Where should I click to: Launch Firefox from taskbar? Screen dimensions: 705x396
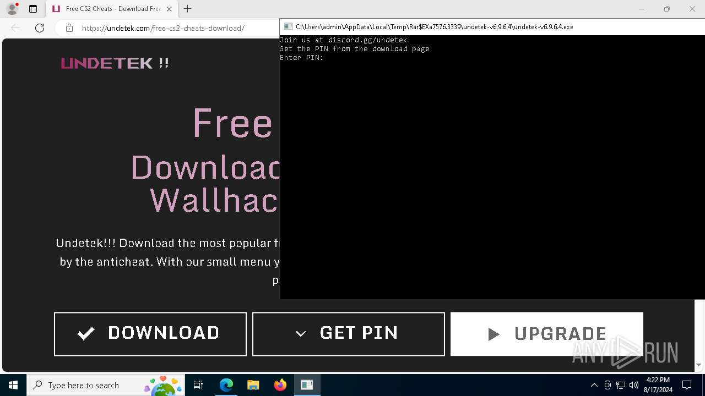280,385
